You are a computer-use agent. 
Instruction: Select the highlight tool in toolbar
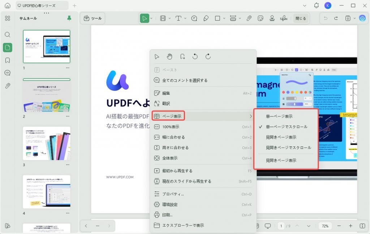point(163,18)
